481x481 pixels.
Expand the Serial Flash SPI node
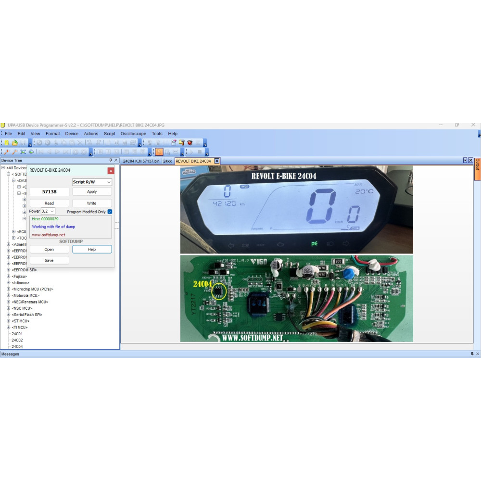click(x=8, y=315)
